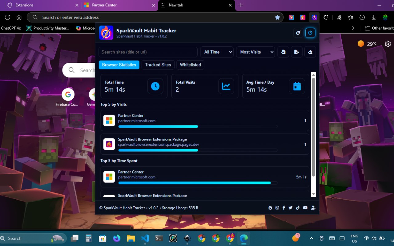The image size is (394, 246).
Task: Click the Partner Center visits progress bar
Action: tap(198, 126)
